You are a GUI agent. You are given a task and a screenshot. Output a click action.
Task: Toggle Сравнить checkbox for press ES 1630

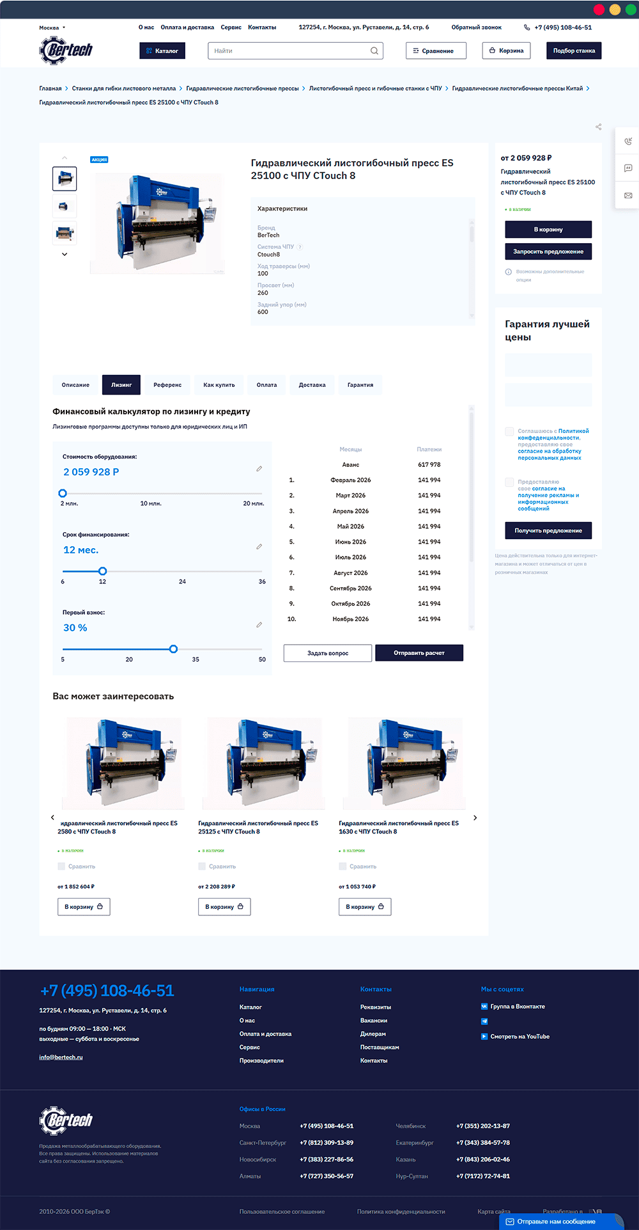pos(343,866)
